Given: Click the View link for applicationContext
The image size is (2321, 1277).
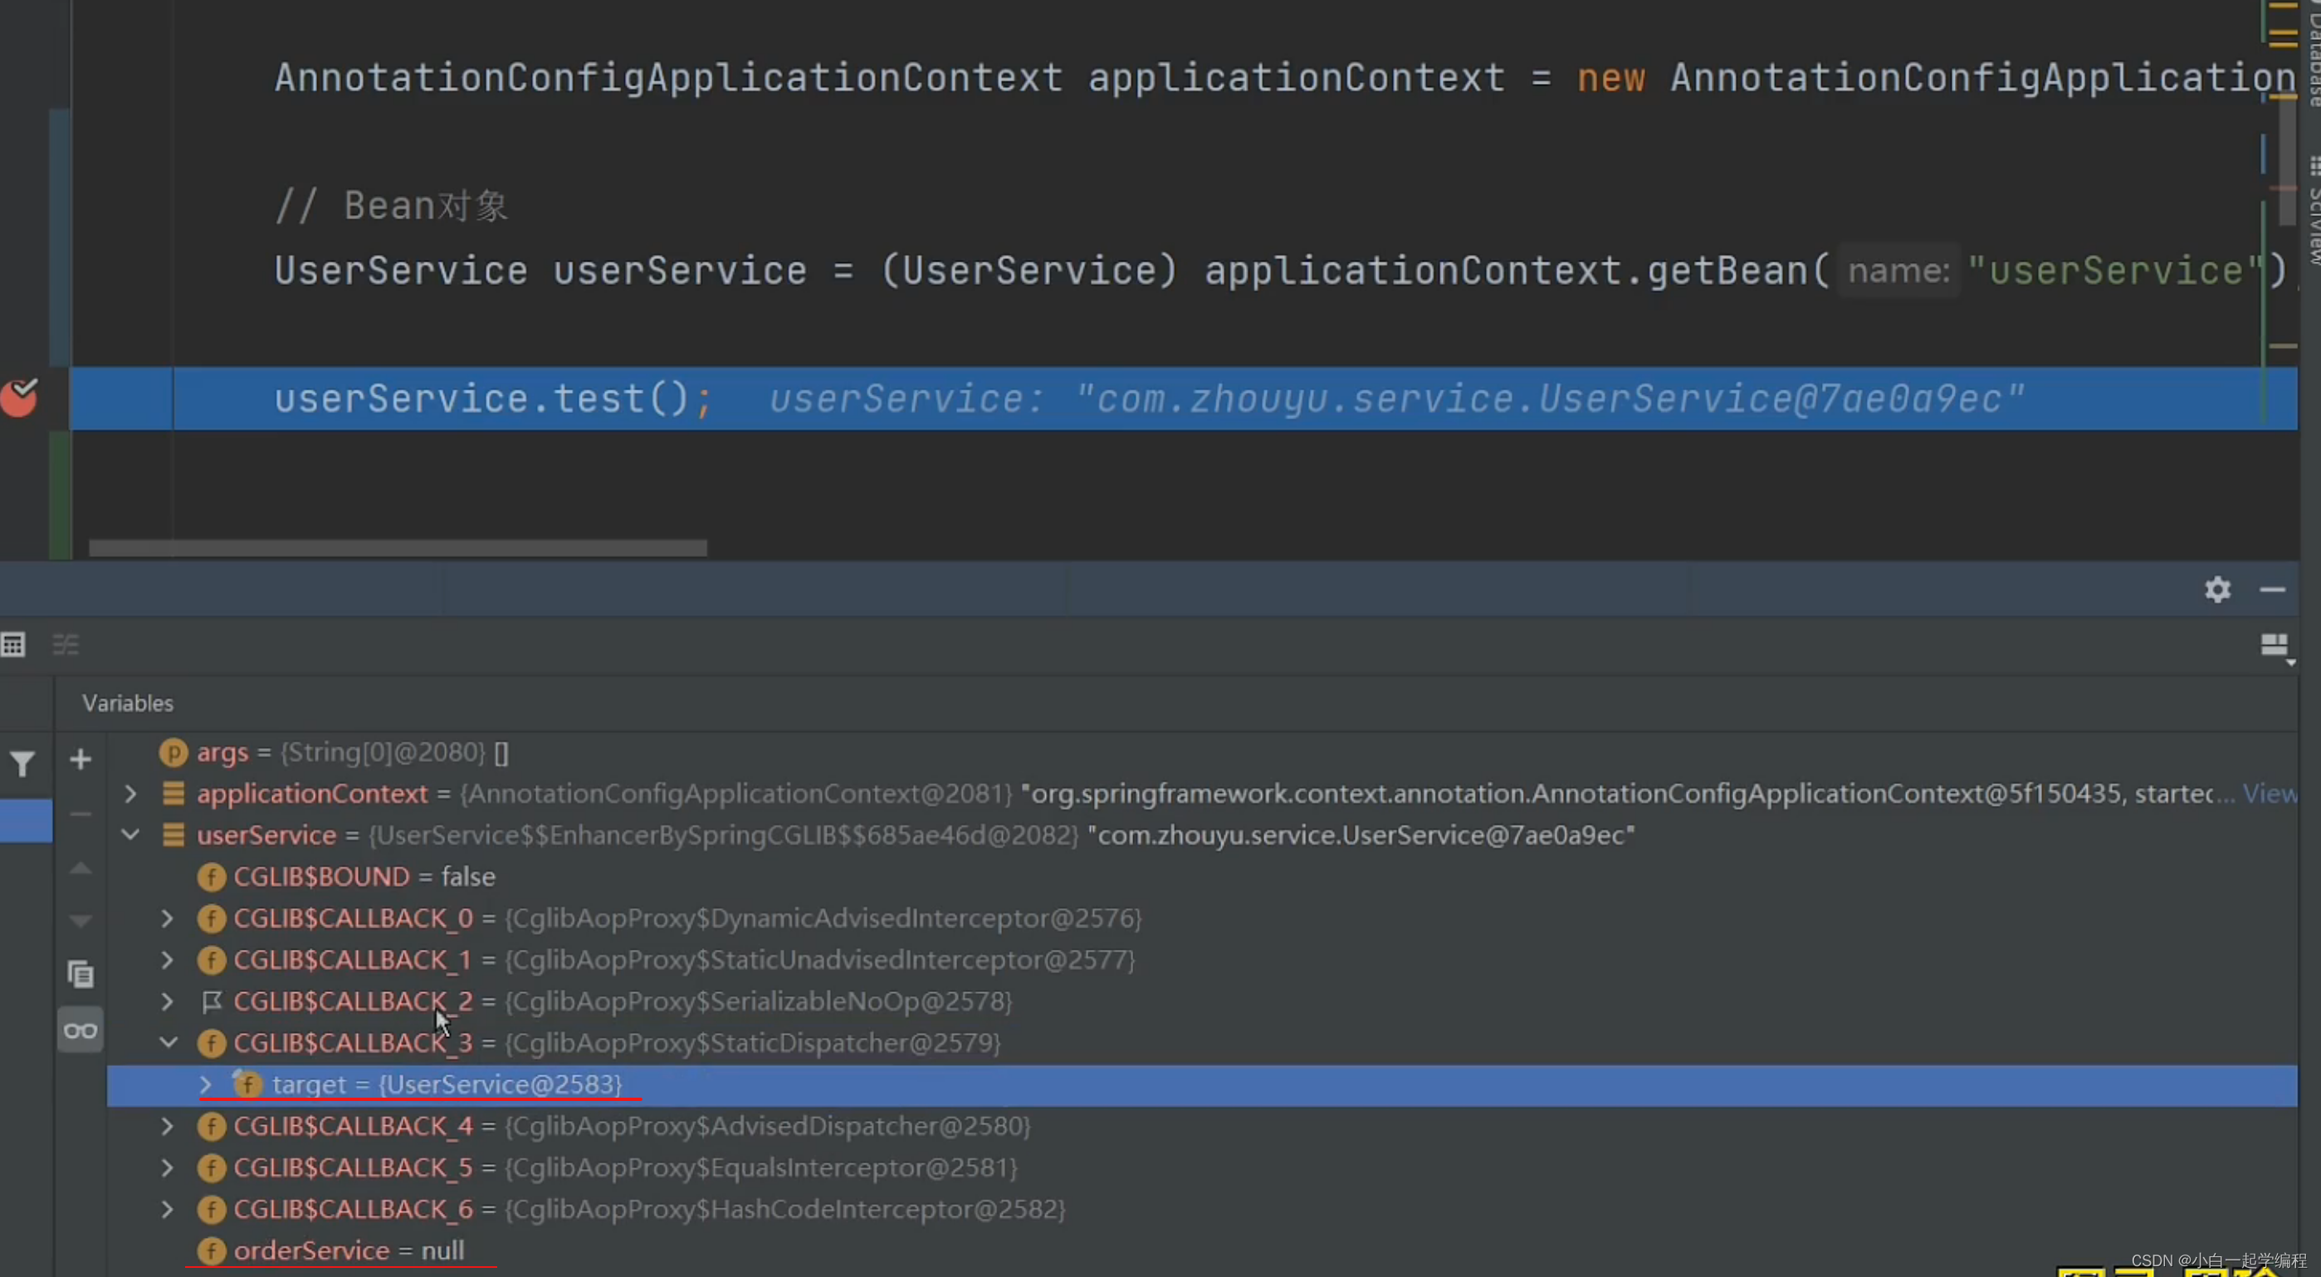Looking at the screenshot, I should (2269, 793).
